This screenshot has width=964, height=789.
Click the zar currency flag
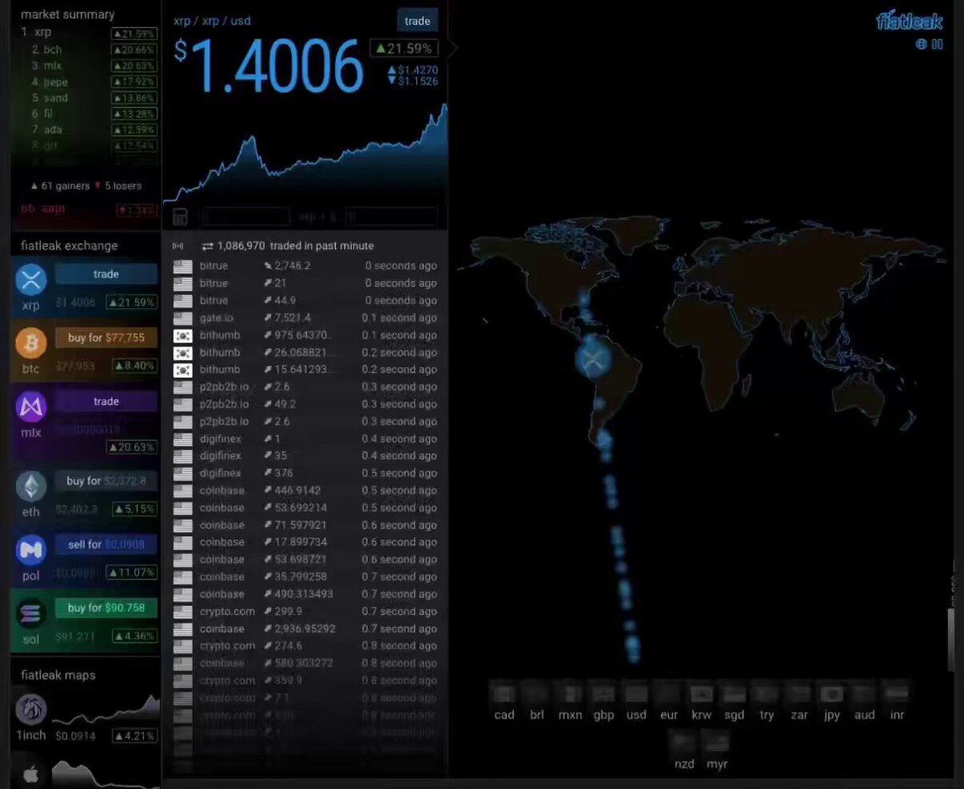(799, 694)
